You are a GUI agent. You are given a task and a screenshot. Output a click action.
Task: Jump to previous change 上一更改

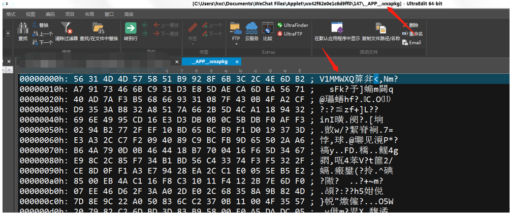click(166, 25)
